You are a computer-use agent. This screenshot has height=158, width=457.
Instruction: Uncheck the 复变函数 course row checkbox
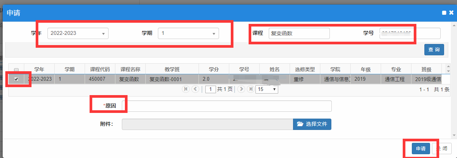point(16,79)
